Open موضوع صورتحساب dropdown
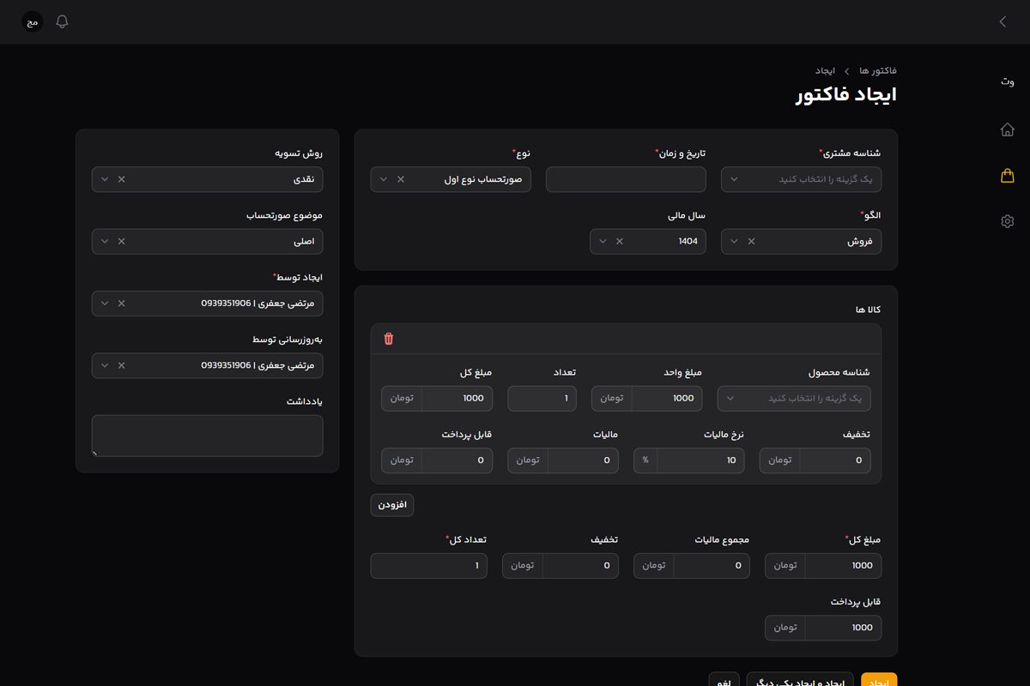The height and width of the screenshot is (686, 1030). click(x=105, y=242)
